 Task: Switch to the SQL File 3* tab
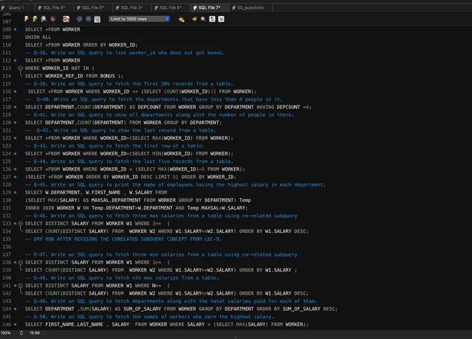click(132, 8)
